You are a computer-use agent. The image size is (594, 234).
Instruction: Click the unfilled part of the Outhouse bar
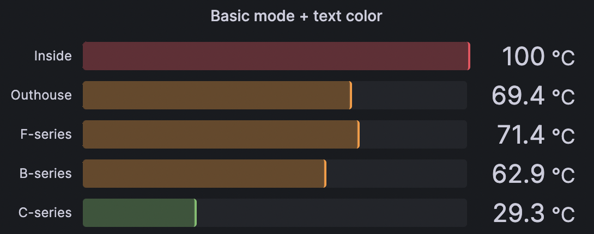click(x=409, y=95)
